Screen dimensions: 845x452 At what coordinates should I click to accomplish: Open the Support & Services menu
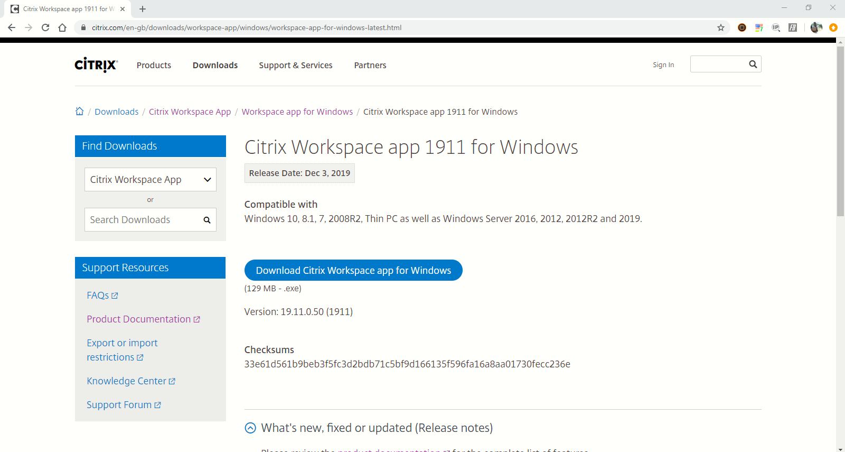[296, 65]
